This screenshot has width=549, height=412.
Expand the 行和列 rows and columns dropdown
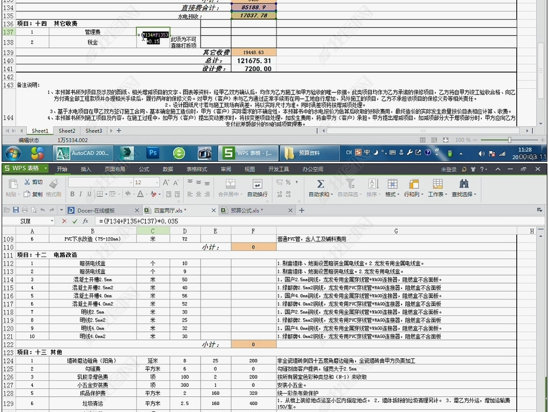click(x=412, y=194)
